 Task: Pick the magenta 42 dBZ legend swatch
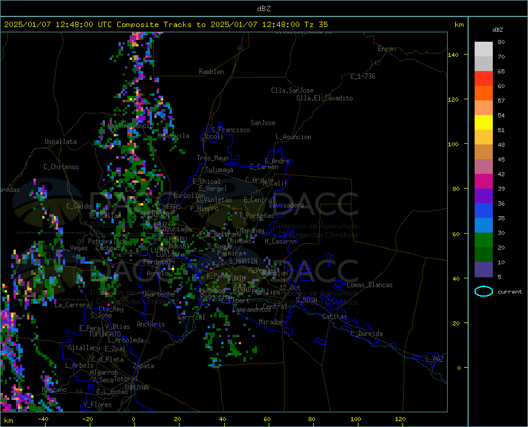tap(483, 181)
